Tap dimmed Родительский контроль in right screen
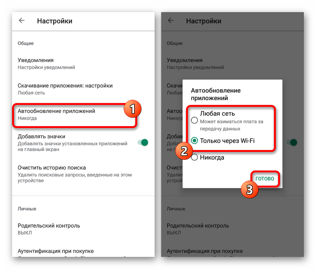The height and width of the screenshot is (269, 316). 232,229
